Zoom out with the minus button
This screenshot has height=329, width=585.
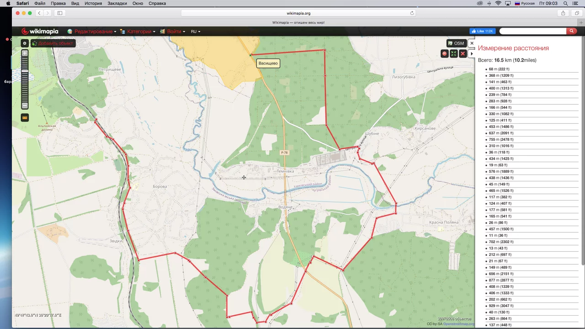pyautogui.click(x=25, y=106)
